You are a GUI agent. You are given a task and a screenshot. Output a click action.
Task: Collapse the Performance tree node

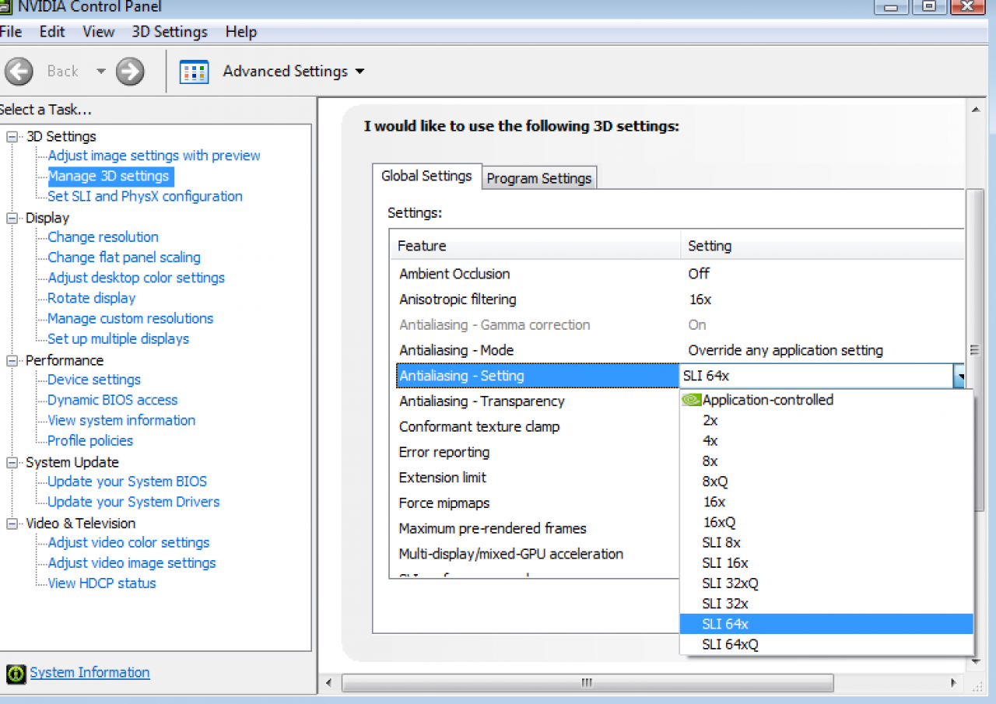[12, 361]
